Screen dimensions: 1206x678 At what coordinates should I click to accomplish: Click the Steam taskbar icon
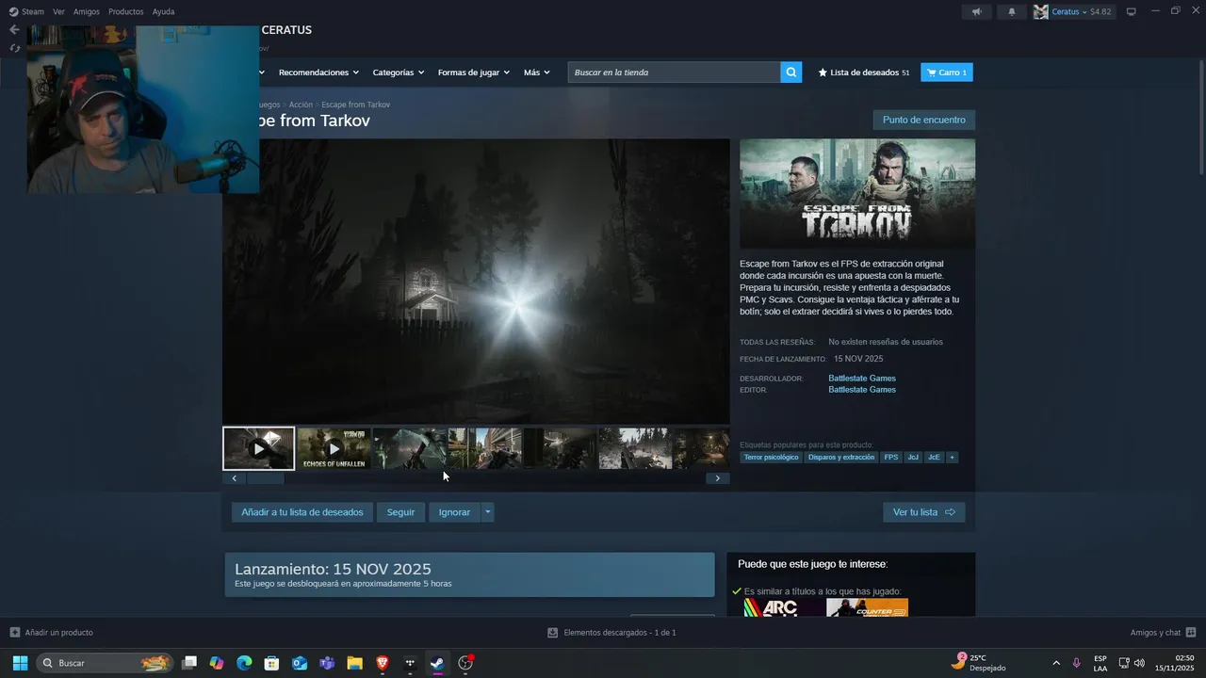point(437,663)
